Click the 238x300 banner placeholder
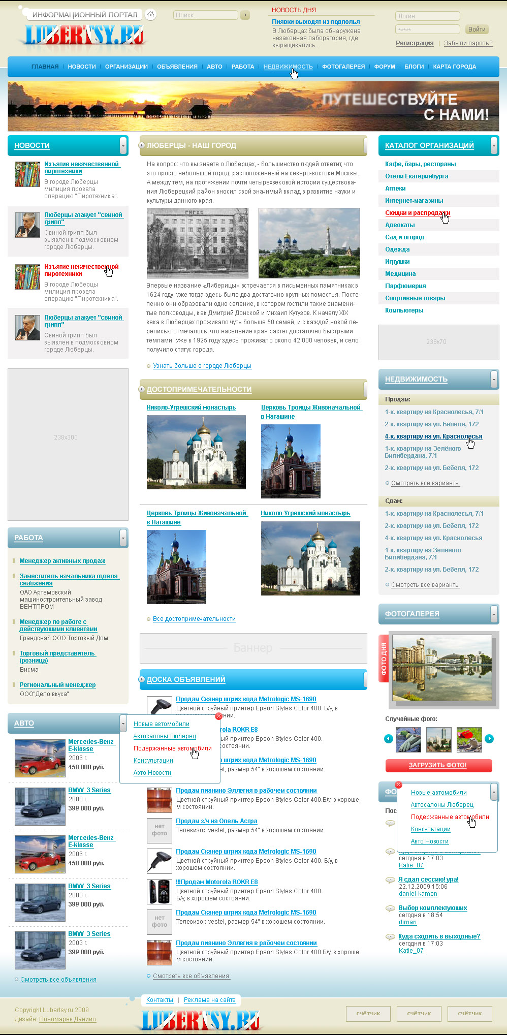 pos(68,445)
